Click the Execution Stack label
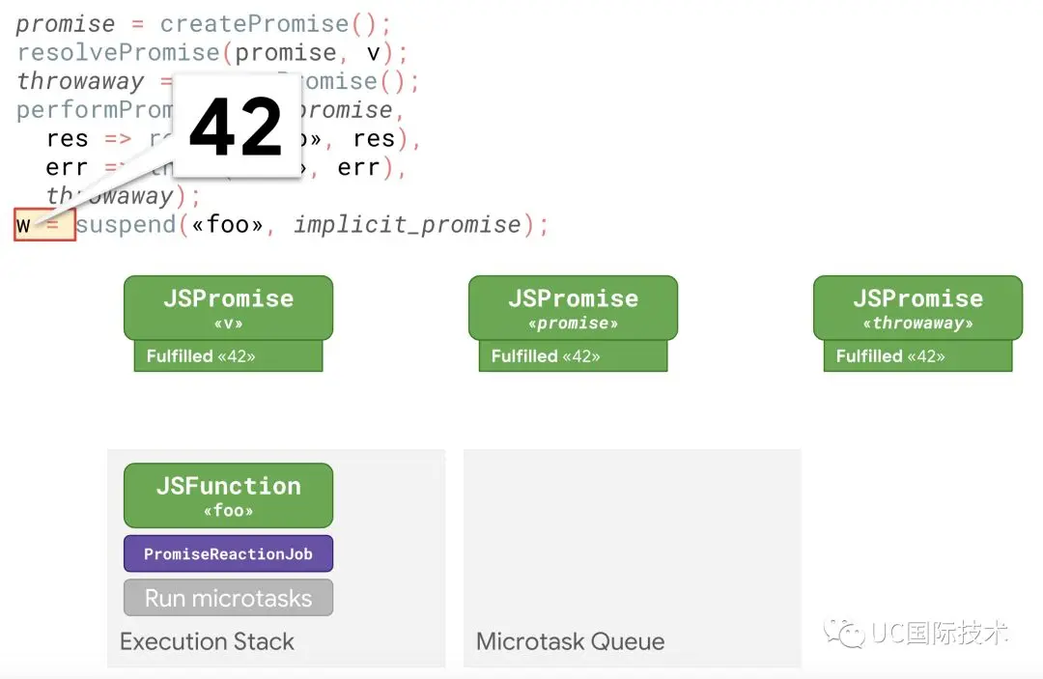Viewport: 1043px width, 679px height. coord(207,641)
